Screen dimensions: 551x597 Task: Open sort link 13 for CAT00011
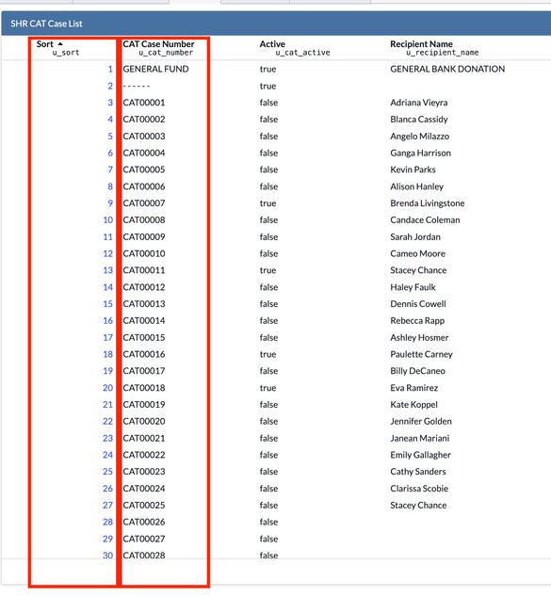108,270
